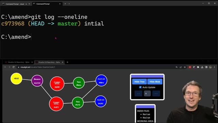Click file2.txt in Index Files list
The height and width of the screenshot is (123, 218).
pos(146,118)
